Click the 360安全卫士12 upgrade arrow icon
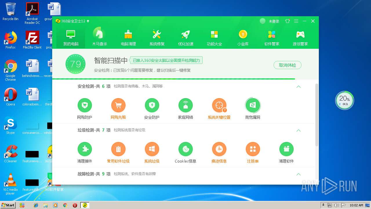371x209 pixels. coord(88,21)
